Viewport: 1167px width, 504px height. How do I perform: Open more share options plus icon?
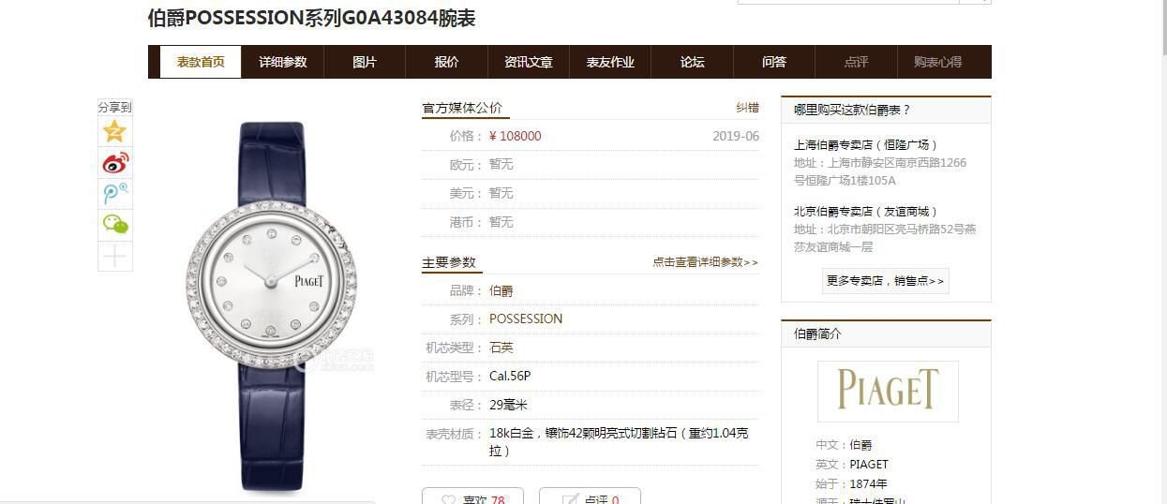click(115, 256)
